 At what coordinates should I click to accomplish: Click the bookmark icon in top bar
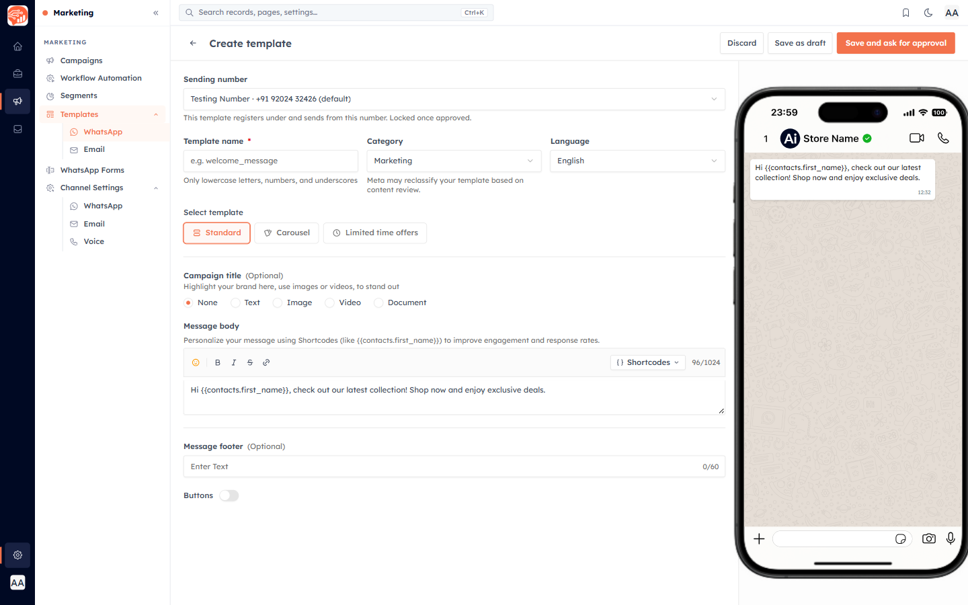pos(905,13)
